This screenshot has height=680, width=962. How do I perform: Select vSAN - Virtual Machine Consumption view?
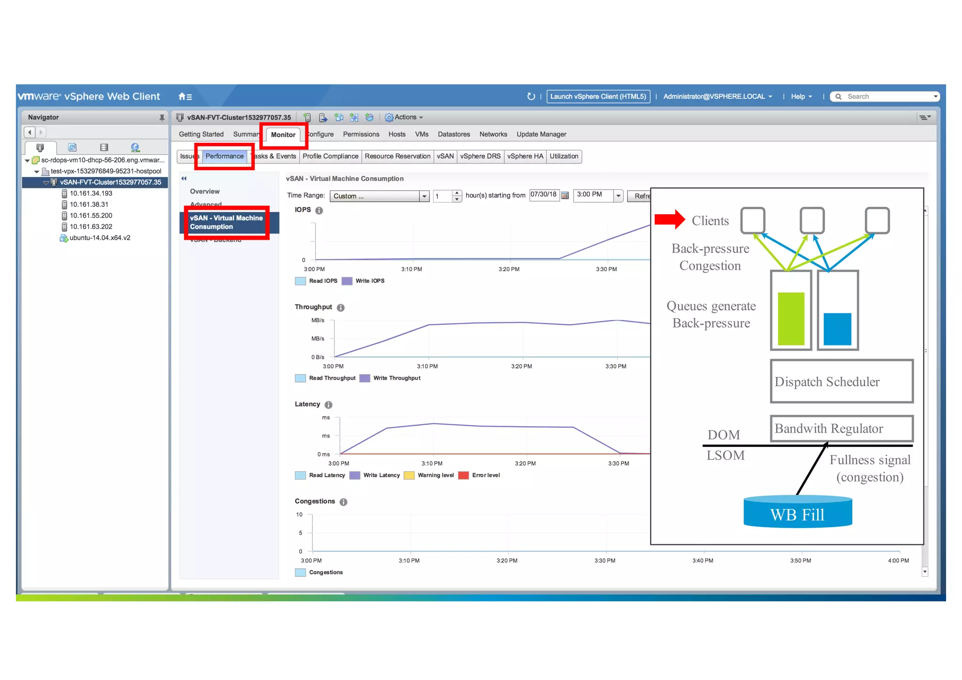point(230,223)
